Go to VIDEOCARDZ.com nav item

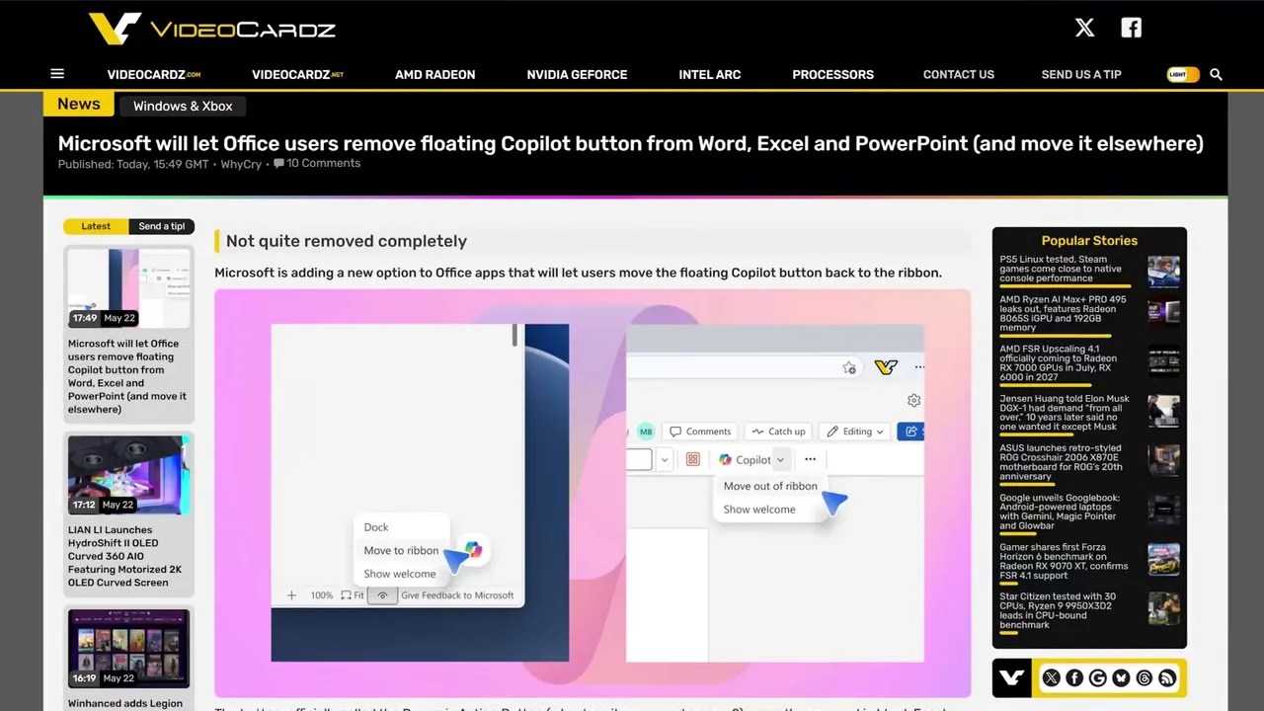154,74
